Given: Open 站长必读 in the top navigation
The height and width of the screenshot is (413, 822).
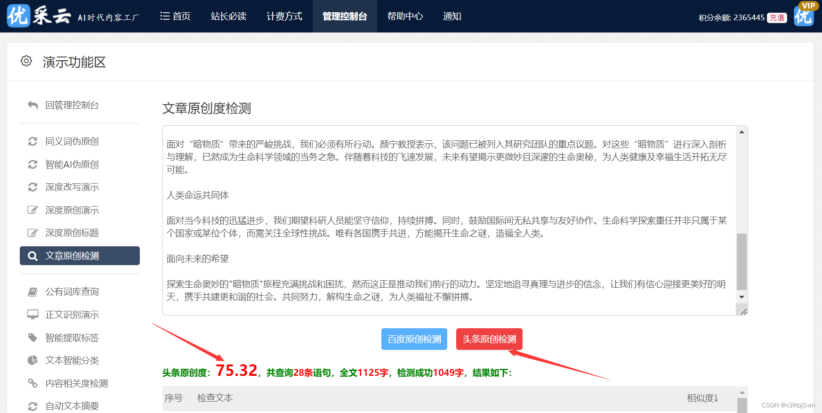Looking at the screenshot, I should click(x=229, y=16).
